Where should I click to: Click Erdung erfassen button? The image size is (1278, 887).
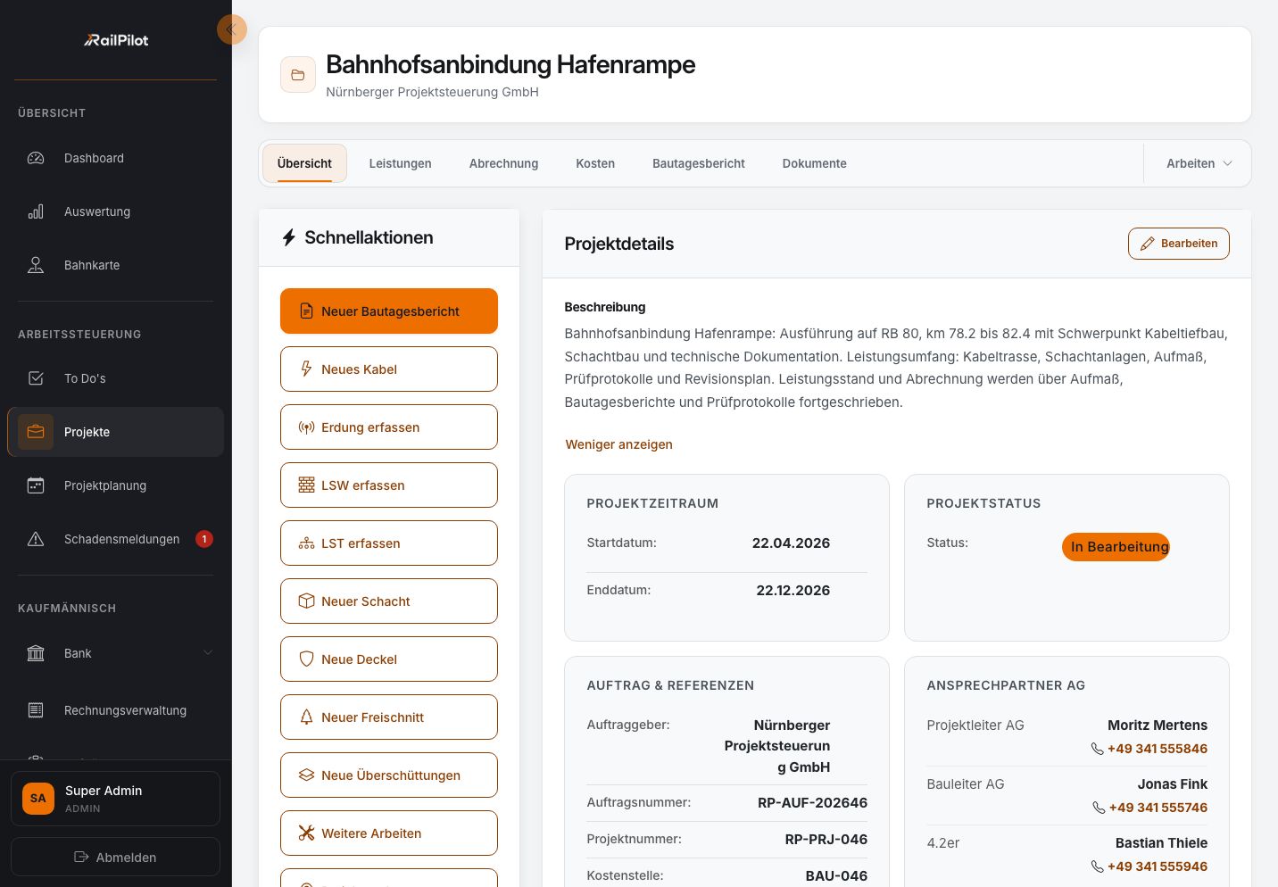(x=389, y=427)
